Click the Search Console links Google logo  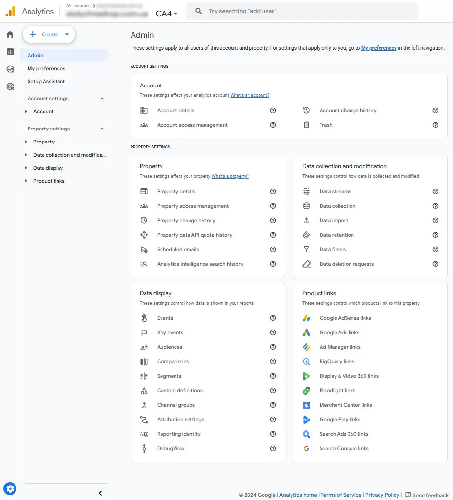point(306,449)
